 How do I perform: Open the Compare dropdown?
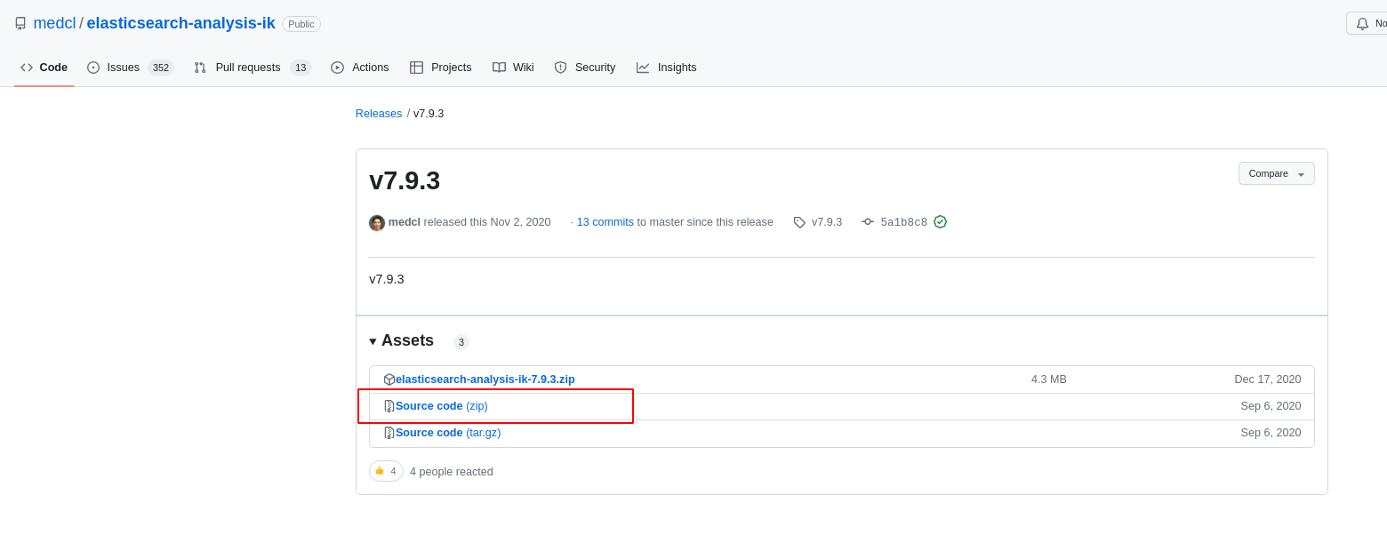(1276, 173)
